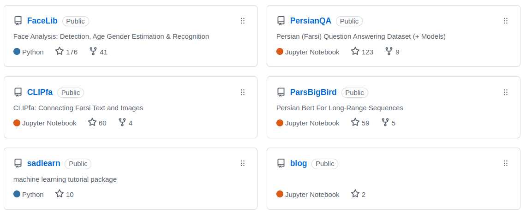Click the star icon for FaceLib

[x=60, y=52]
